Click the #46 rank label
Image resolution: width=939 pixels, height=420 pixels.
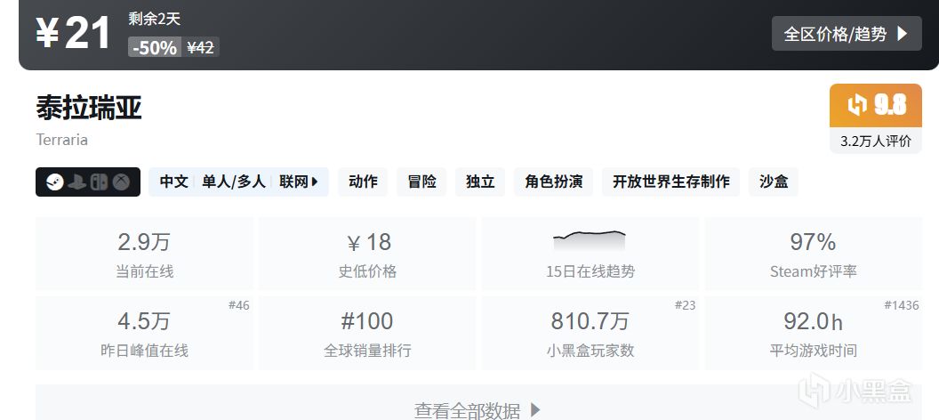[239, 305]
